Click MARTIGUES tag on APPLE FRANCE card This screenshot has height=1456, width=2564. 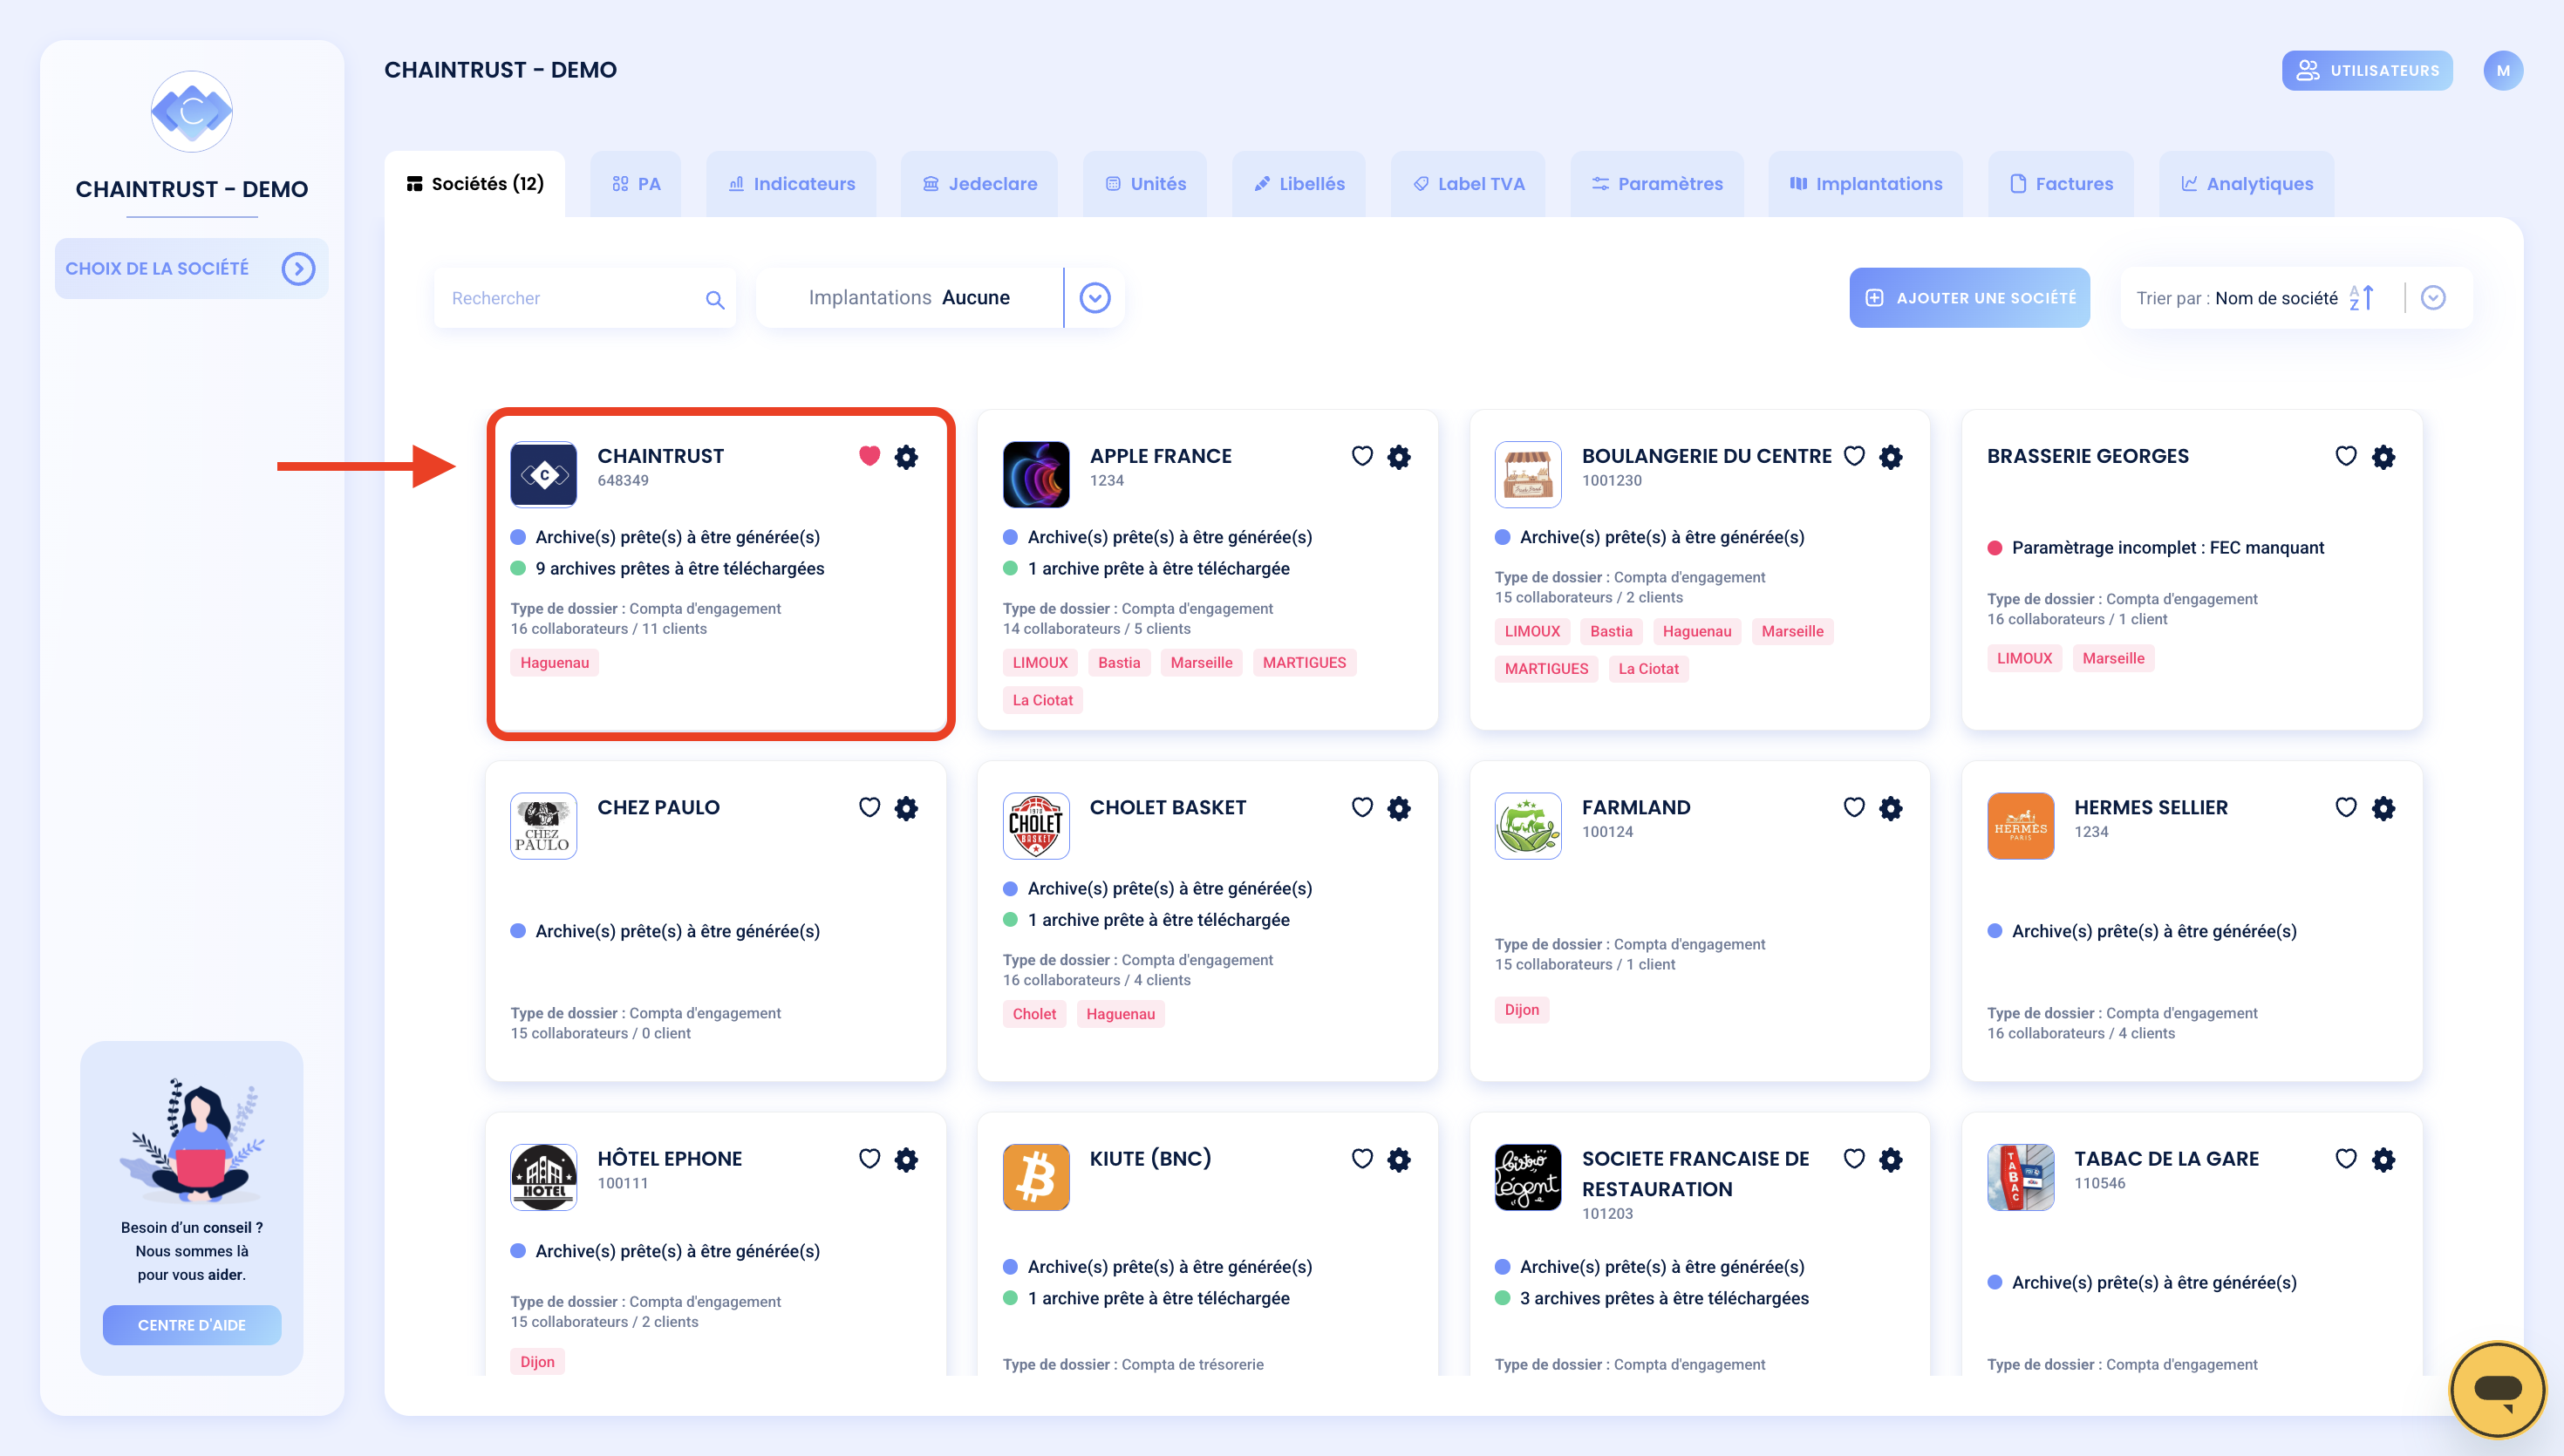click(x=1304, y=662)
